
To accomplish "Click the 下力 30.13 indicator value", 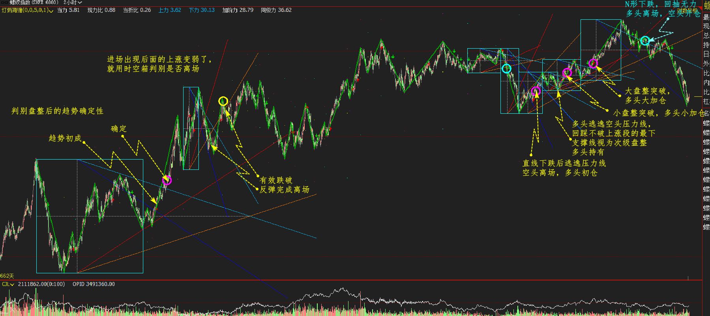I will pyautogui.click(x=202, y=10).
